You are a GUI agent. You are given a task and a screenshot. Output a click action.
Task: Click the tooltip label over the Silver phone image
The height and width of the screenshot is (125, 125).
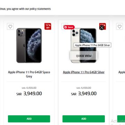point(92,45)
